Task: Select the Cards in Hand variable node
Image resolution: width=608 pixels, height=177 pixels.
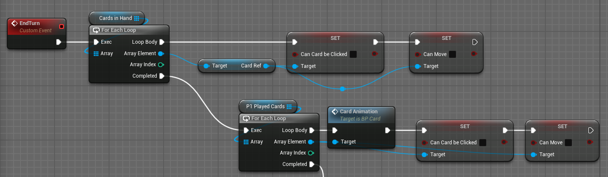Action: [x=116, y=18]
